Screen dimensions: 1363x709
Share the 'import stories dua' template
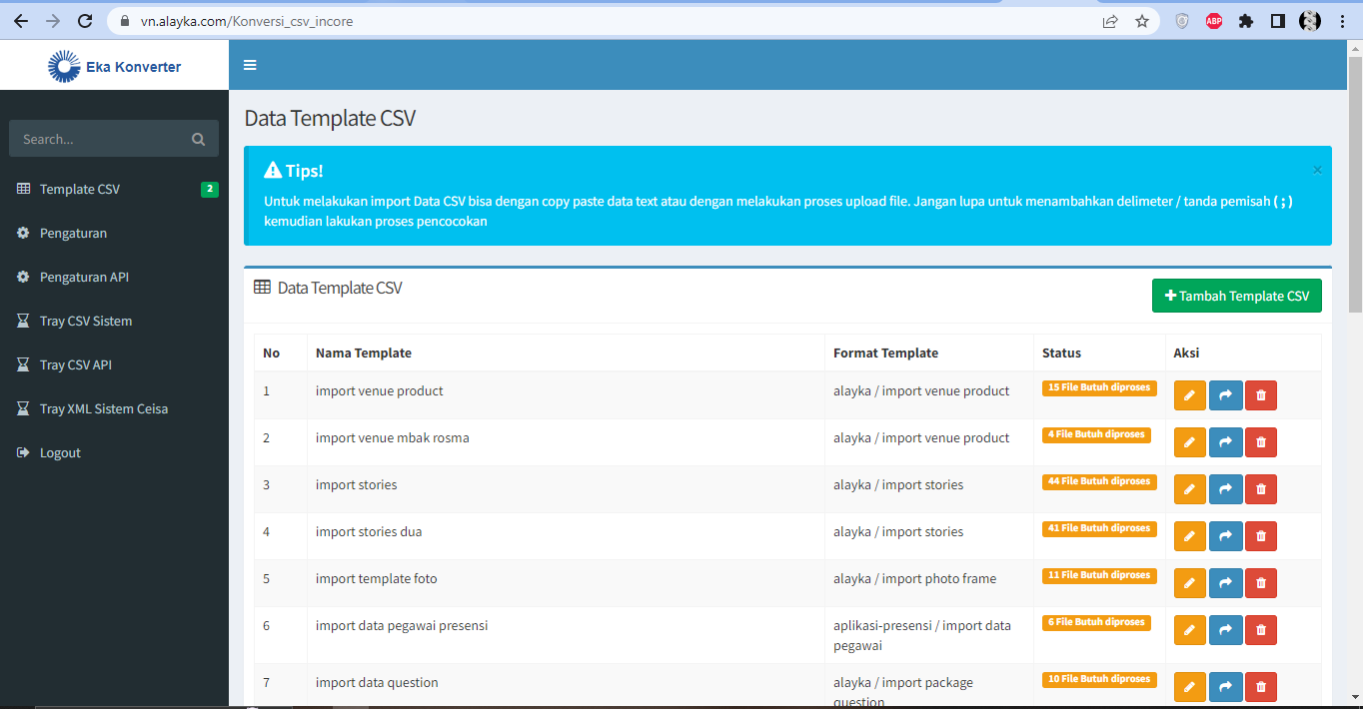pyautogui.click(x=1225, y=536)
